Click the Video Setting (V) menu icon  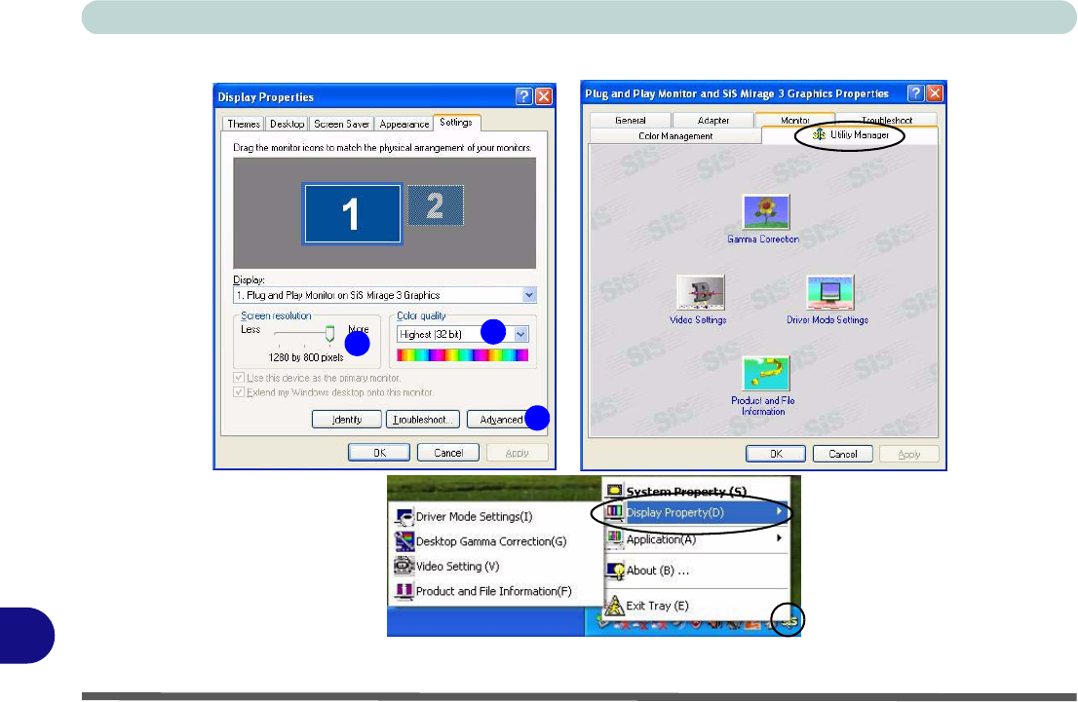(404, 566)
